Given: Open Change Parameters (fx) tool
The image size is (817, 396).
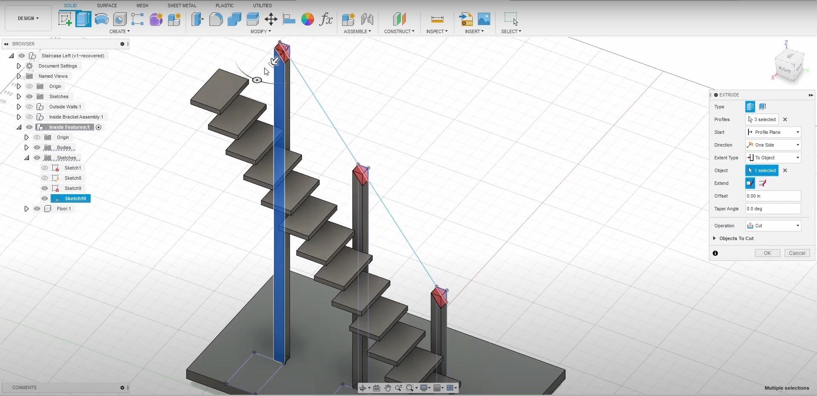Looking at the screenshot, I should click(x=326, y=19).
